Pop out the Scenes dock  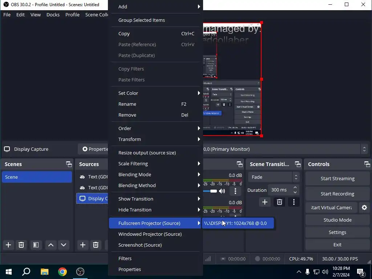[69, 164]
